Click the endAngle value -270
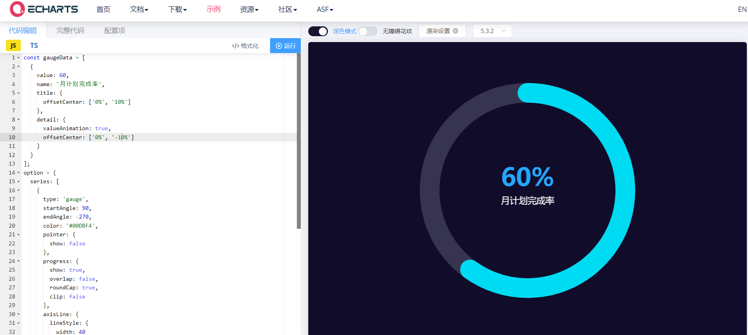The image size is (748, 335). coord(82,217)
